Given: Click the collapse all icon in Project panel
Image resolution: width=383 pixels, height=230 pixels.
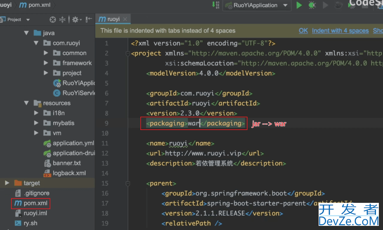Looking at the screenshot, I should 63,19.
